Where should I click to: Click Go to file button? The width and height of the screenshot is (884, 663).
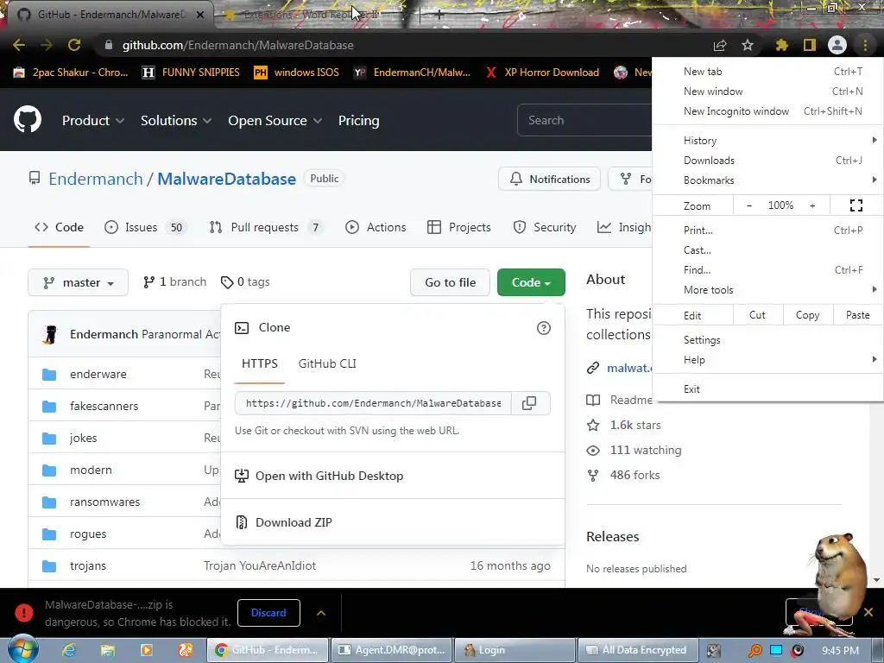[451, 282]
